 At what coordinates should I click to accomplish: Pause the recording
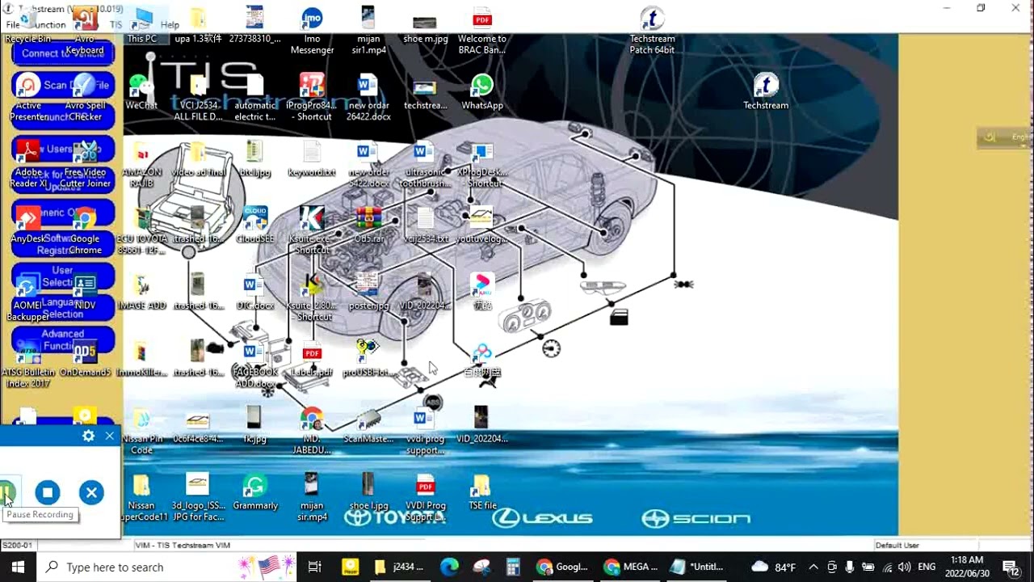click(6, 492)
